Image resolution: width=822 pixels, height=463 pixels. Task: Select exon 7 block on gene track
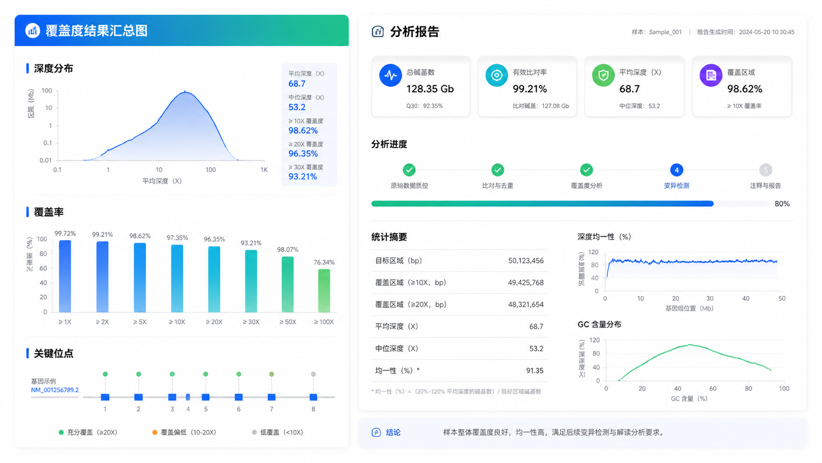tap(271, 397)
